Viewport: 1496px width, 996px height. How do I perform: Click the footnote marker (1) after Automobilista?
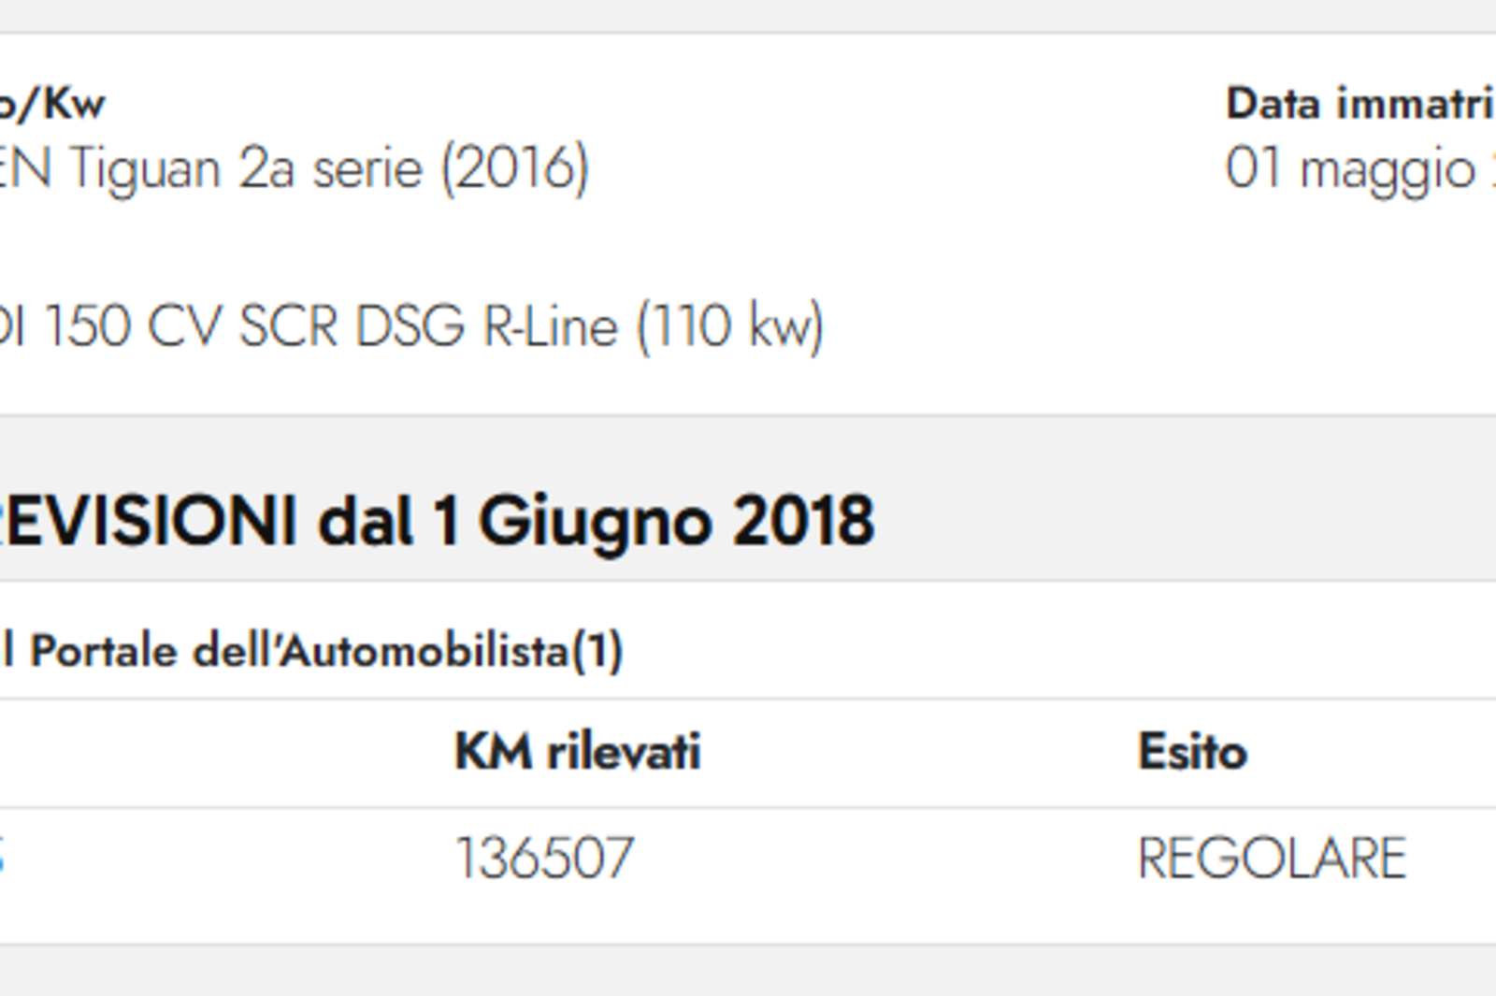tap(597, 651)
